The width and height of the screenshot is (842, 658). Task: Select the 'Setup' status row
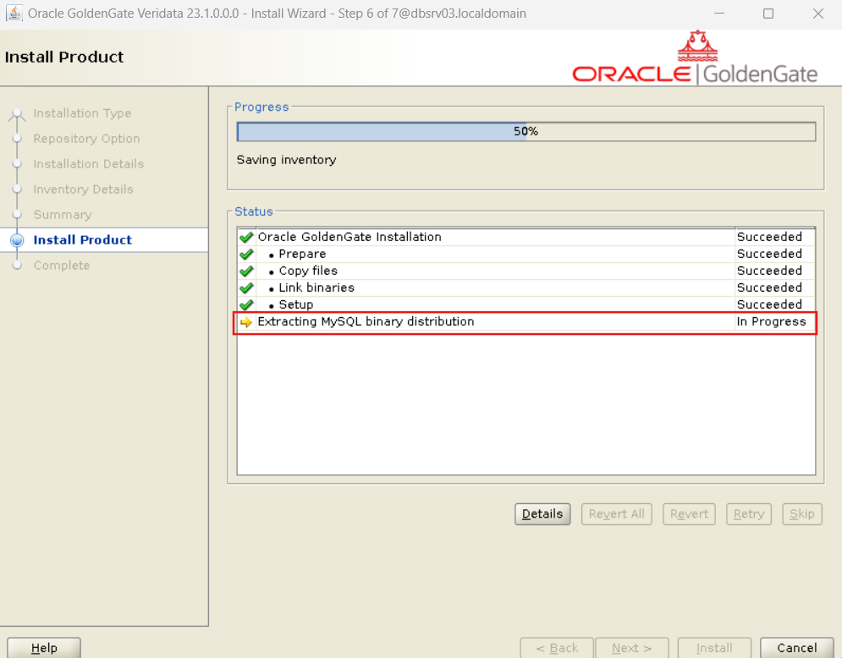(526, 304)
